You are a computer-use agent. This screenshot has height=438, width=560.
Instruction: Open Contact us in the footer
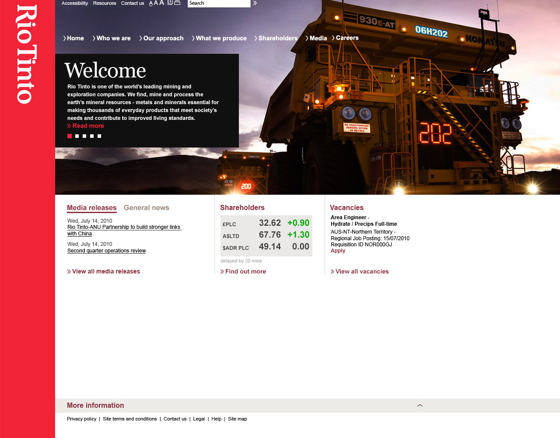point(175,419)
